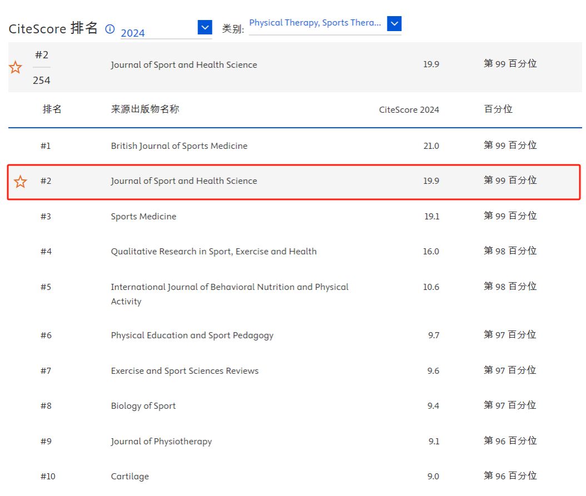Click the CiteScore info icon
The width and height of the screenshot is (586, 496).
click(x=110, y=29)
